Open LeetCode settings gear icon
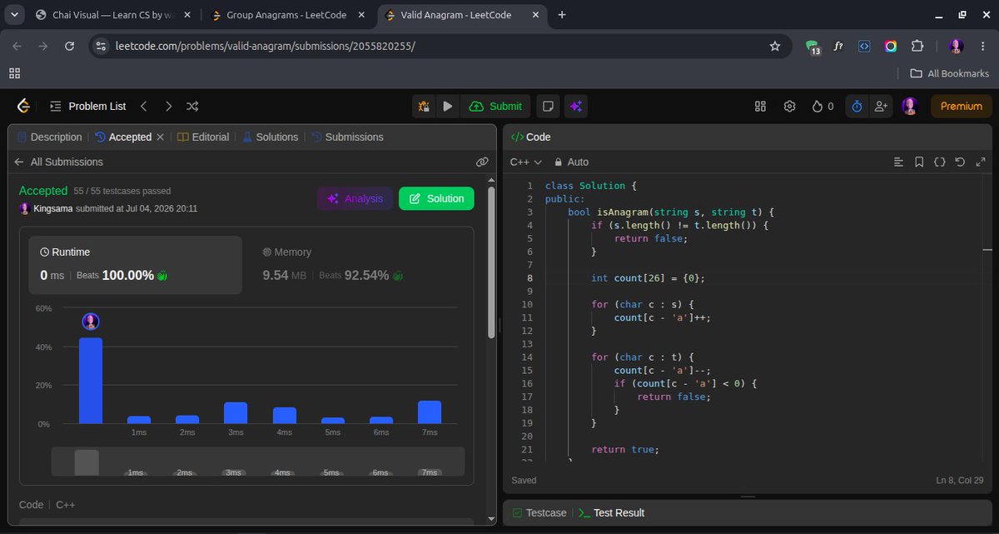The width and height of the screenshot is (999, 534). click(x=789, y=106)
